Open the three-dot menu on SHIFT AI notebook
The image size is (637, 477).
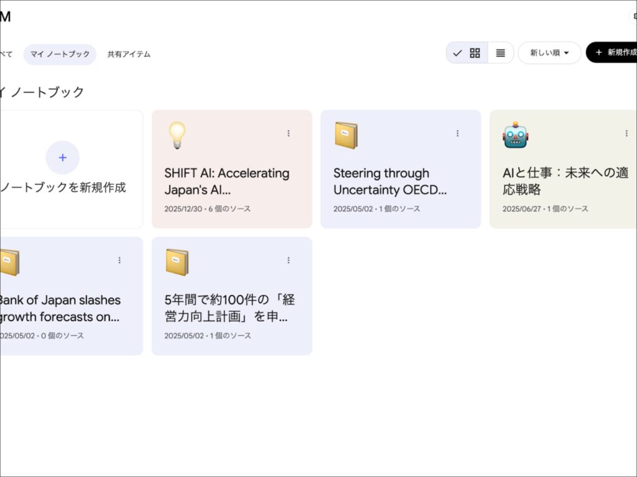coord(289,133)
